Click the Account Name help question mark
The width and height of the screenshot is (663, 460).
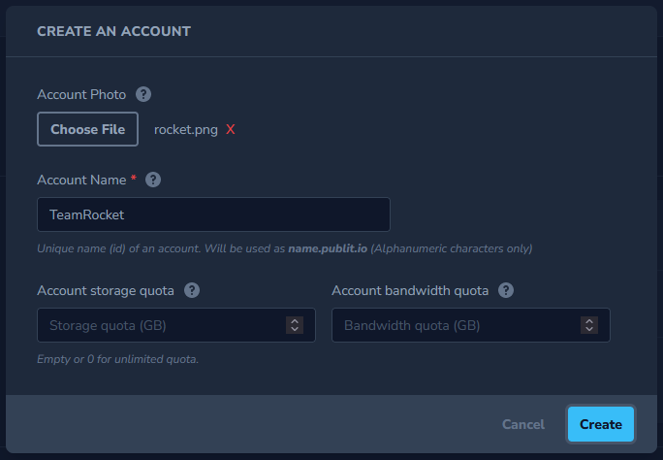click(x=153, y=180)
